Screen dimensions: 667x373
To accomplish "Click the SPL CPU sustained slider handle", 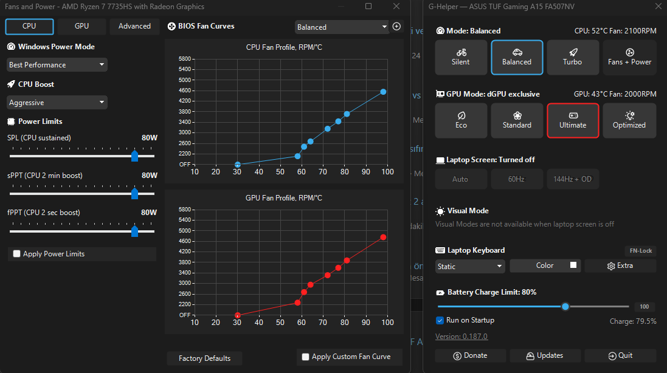I will pyautogui.click(x=135, y=156).
